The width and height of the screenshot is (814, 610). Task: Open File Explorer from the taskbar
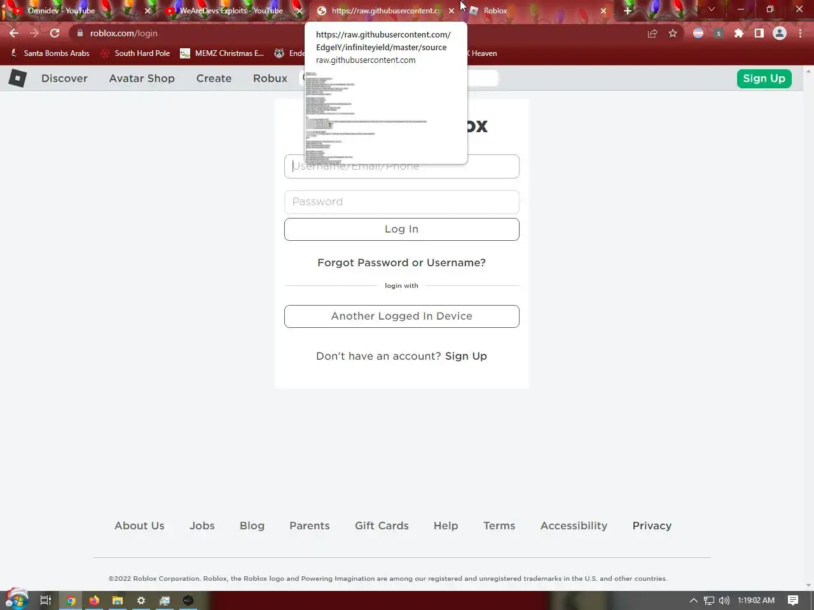click(118, 600)
